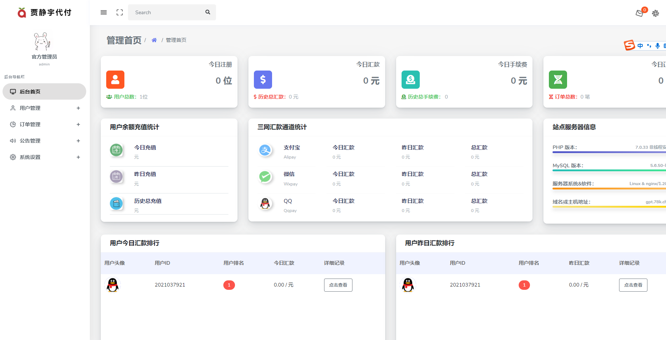This screenshot has width=666, height=340.
Task: Expand 系统设置 with plus icon
Action: [78, 157]
